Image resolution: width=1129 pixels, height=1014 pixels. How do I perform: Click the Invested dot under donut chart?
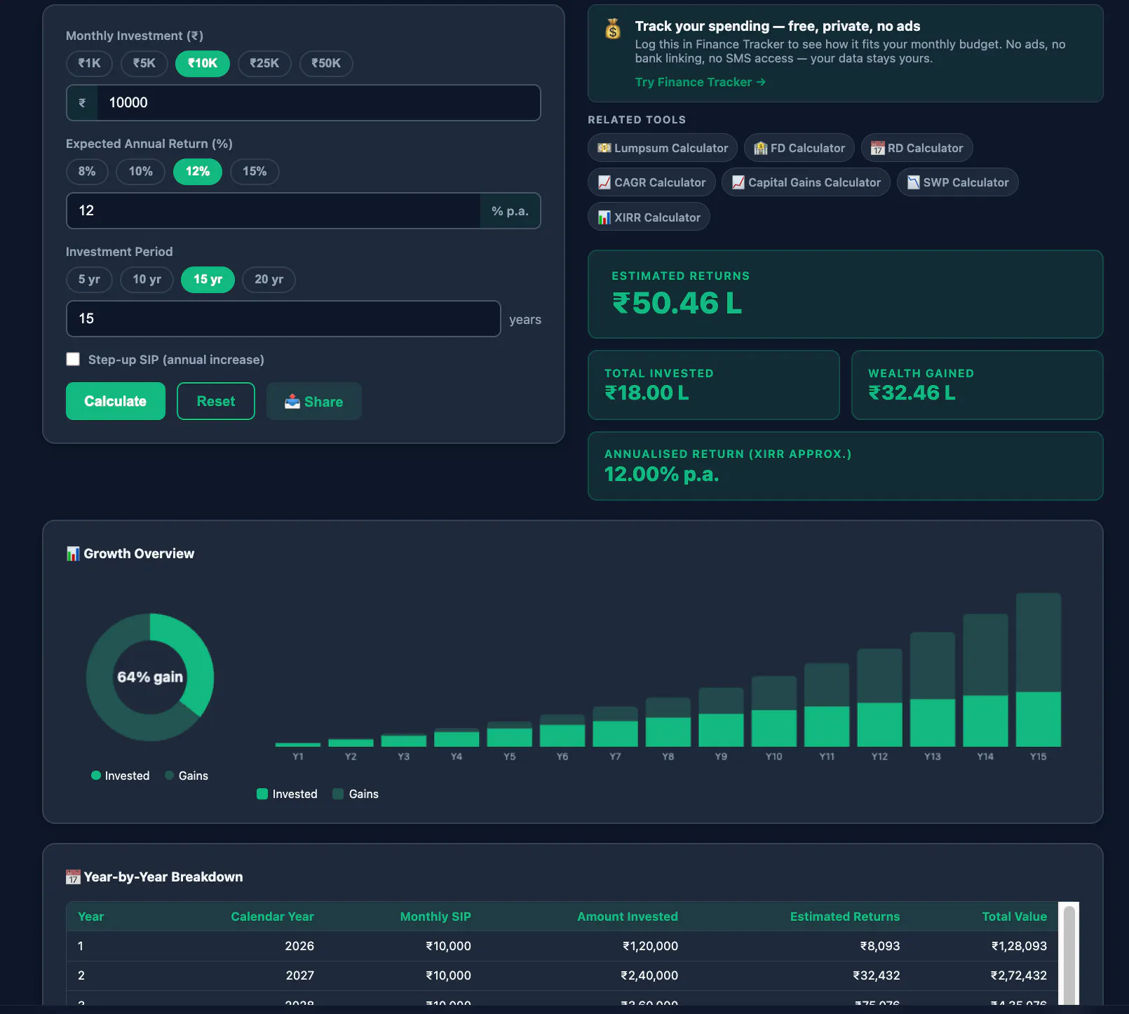tap(96, 776)
